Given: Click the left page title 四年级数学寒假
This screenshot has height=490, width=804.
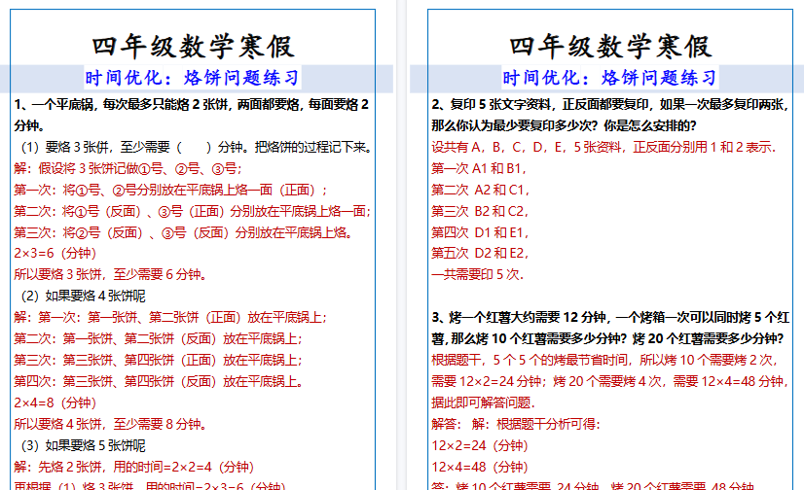Looking at the screenshot, I should (193, 47).
